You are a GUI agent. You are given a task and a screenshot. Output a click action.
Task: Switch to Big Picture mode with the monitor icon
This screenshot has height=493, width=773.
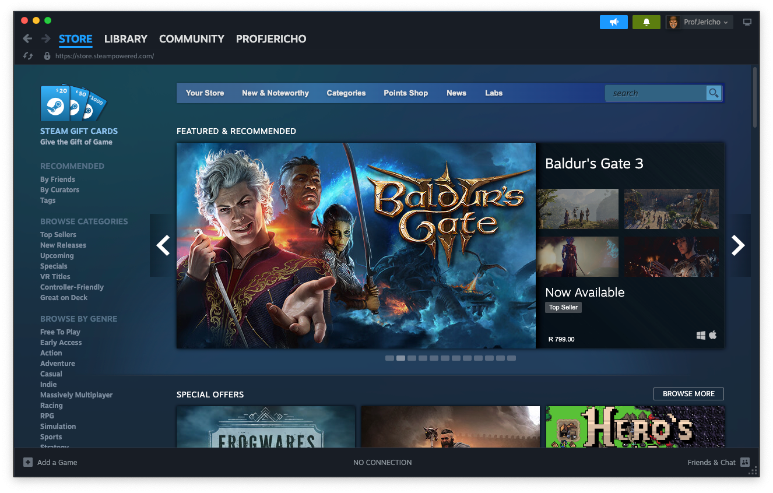click(747, 22)
